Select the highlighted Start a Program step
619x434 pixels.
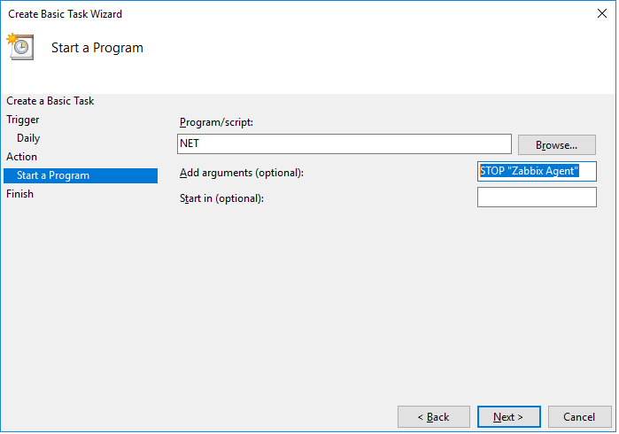point(81,175)
